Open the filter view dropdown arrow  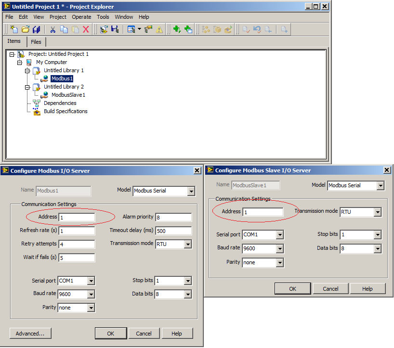(x=140, y=29)
